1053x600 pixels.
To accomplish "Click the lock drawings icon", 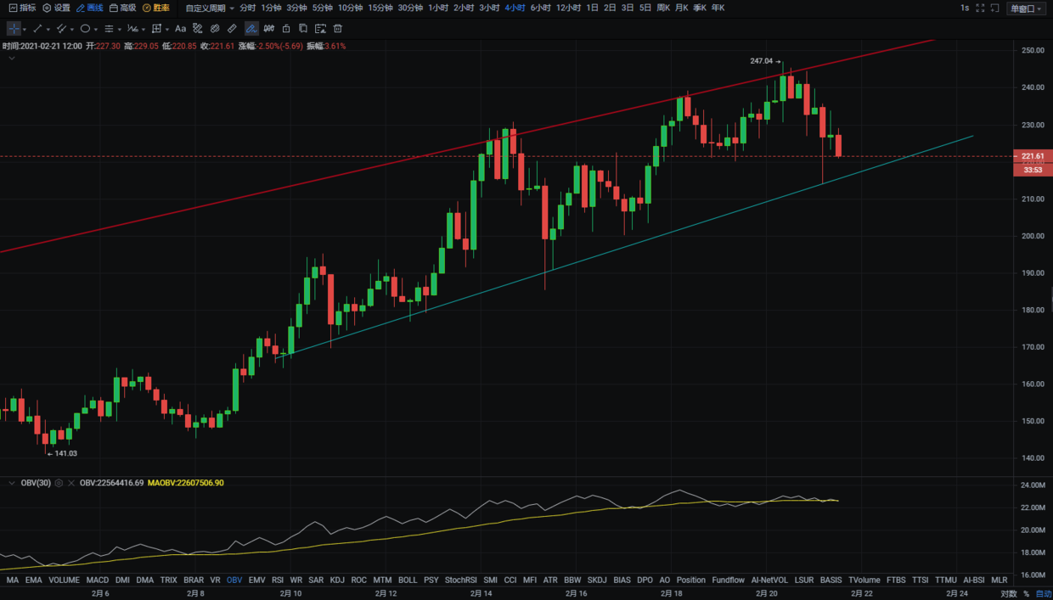I will (x=286, y=28).
